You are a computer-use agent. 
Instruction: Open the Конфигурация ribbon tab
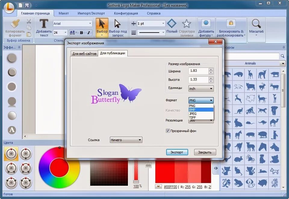click(126, 13)
